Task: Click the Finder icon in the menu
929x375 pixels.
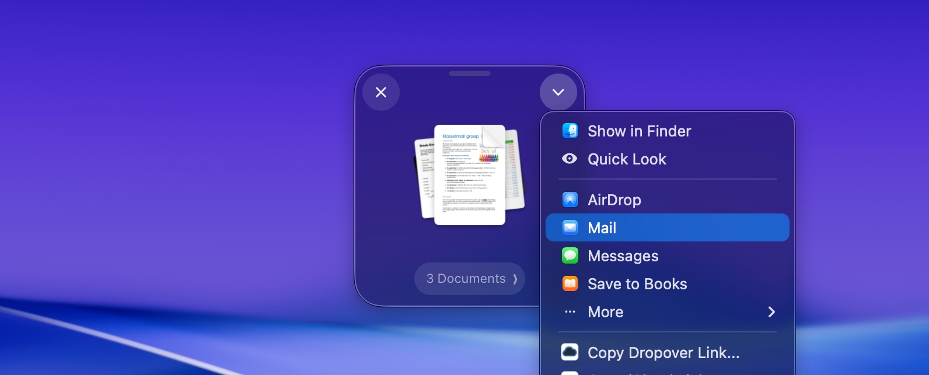Action: pyautogui.click(x=570, y=131)
